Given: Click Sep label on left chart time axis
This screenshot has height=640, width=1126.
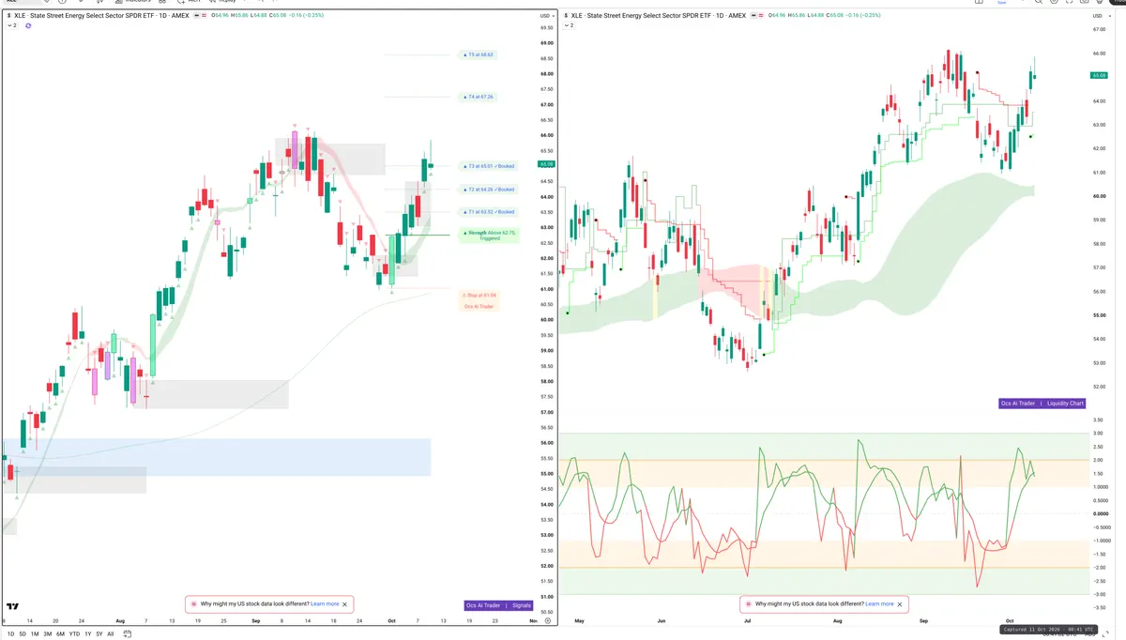Looking at the screenshot, I should [x=255, y=621].
